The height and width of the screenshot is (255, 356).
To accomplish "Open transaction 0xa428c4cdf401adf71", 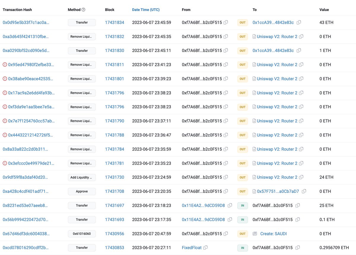I will click(x=25, y=191).
